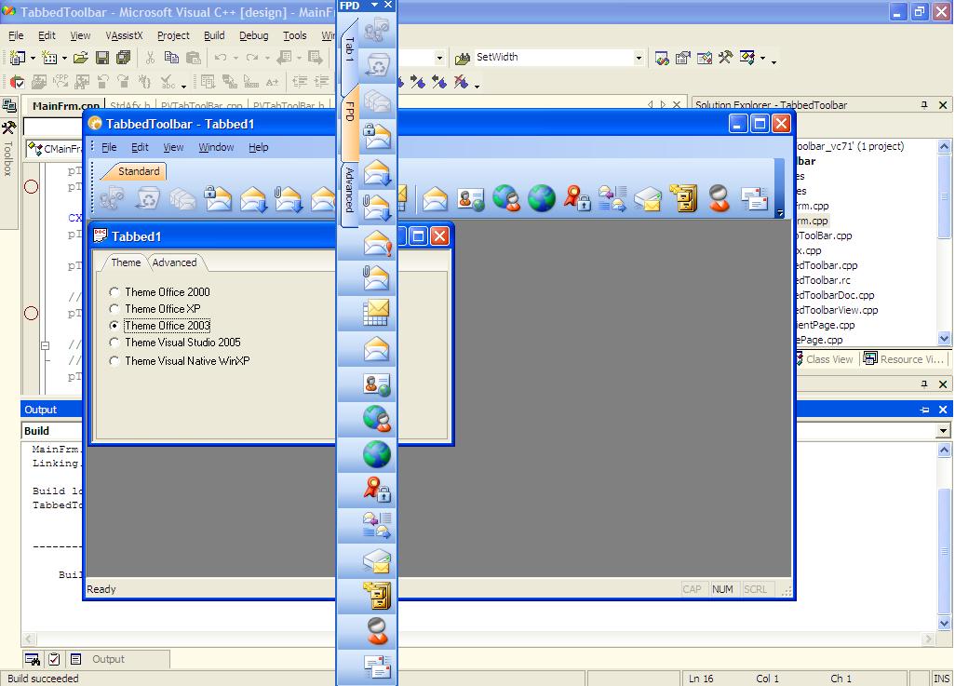Click the Open File folder icon
The image size is (955, 686).
81,58
